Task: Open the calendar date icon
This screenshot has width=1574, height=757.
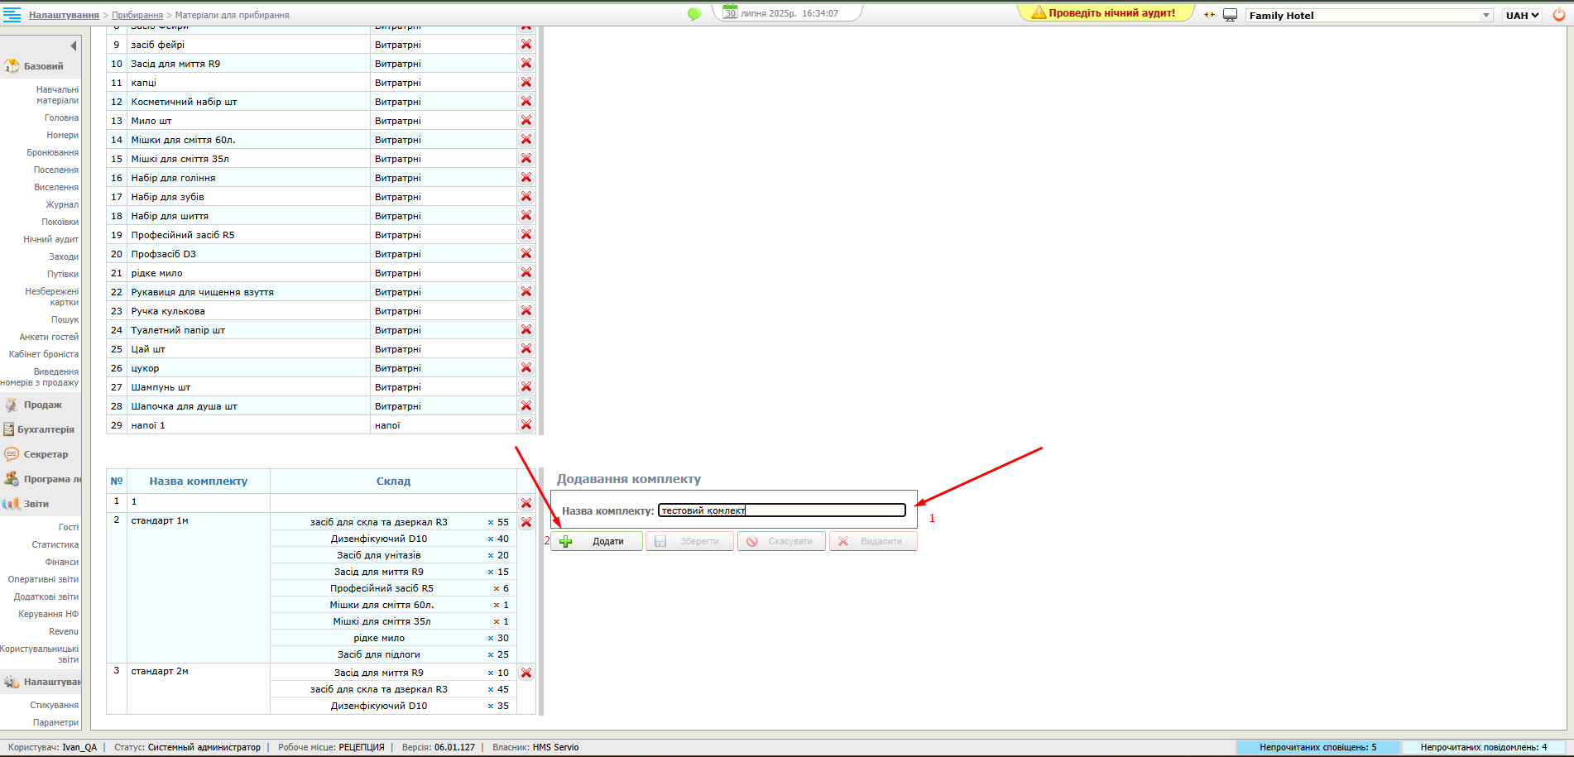Action: click(730, 12)
